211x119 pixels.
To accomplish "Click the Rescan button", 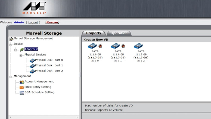I will [52, 22].
